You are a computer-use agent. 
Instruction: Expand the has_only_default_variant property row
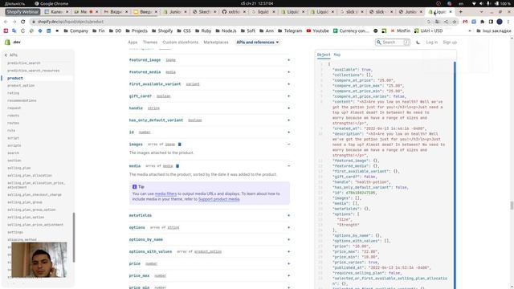209,120
